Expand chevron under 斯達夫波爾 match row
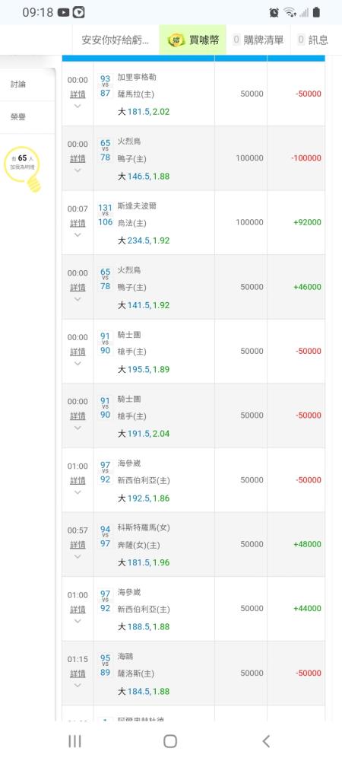Image resolution: width=342 pixels, height=761 pixels. (78, 235)
